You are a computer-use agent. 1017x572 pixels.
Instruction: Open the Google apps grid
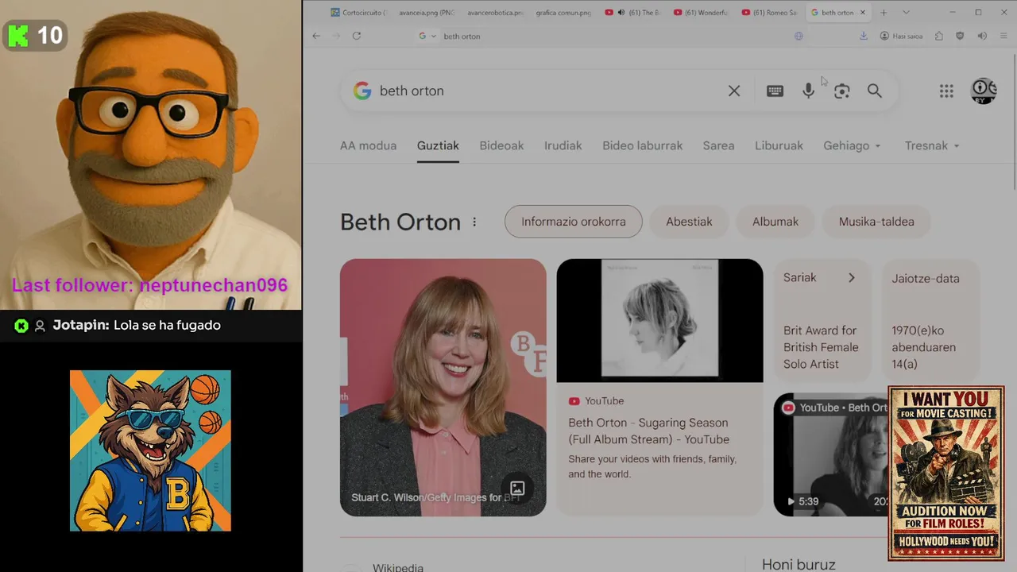946,91
